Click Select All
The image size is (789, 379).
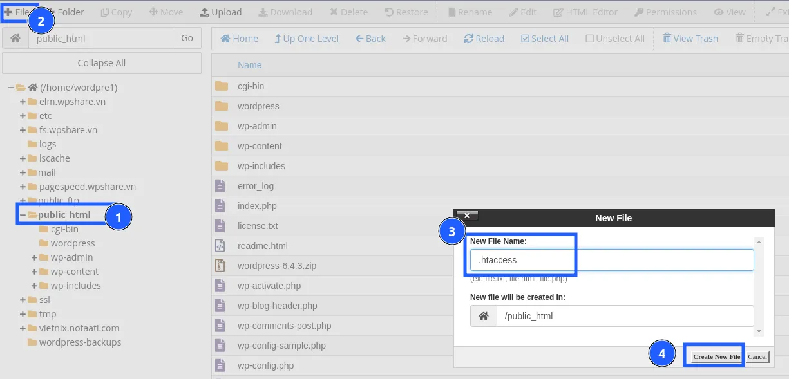(545, 39)
